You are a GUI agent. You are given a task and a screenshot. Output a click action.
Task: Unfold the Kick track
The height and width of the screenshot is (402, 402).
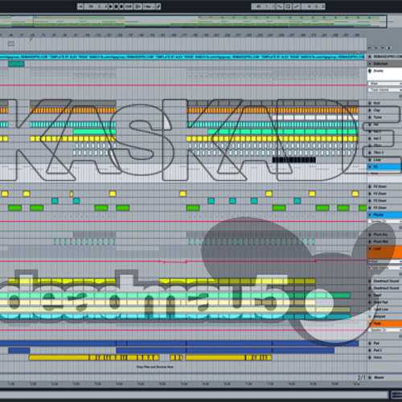(x=370, y=103)
